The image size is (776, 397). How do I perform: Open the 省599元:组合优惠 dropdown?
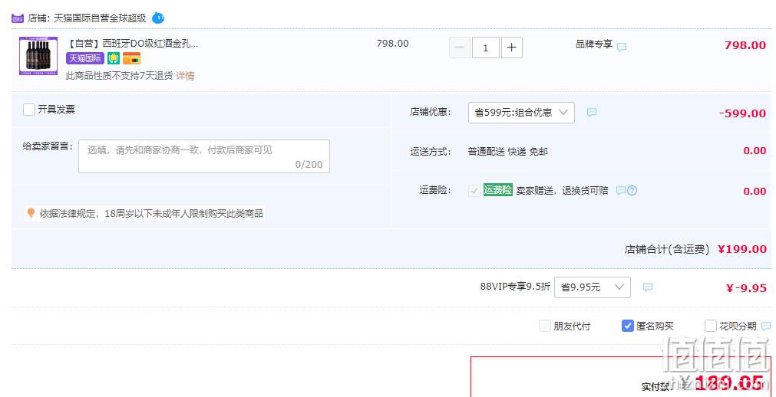[x=521, y=113]
